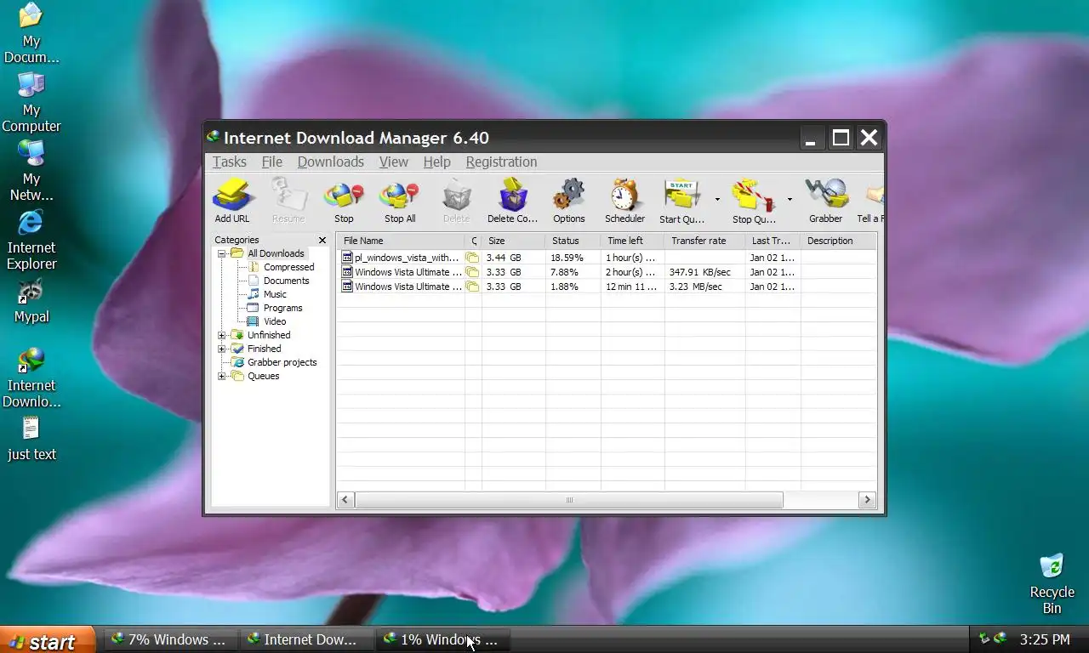Open the Mypal desktop icon

31,301
